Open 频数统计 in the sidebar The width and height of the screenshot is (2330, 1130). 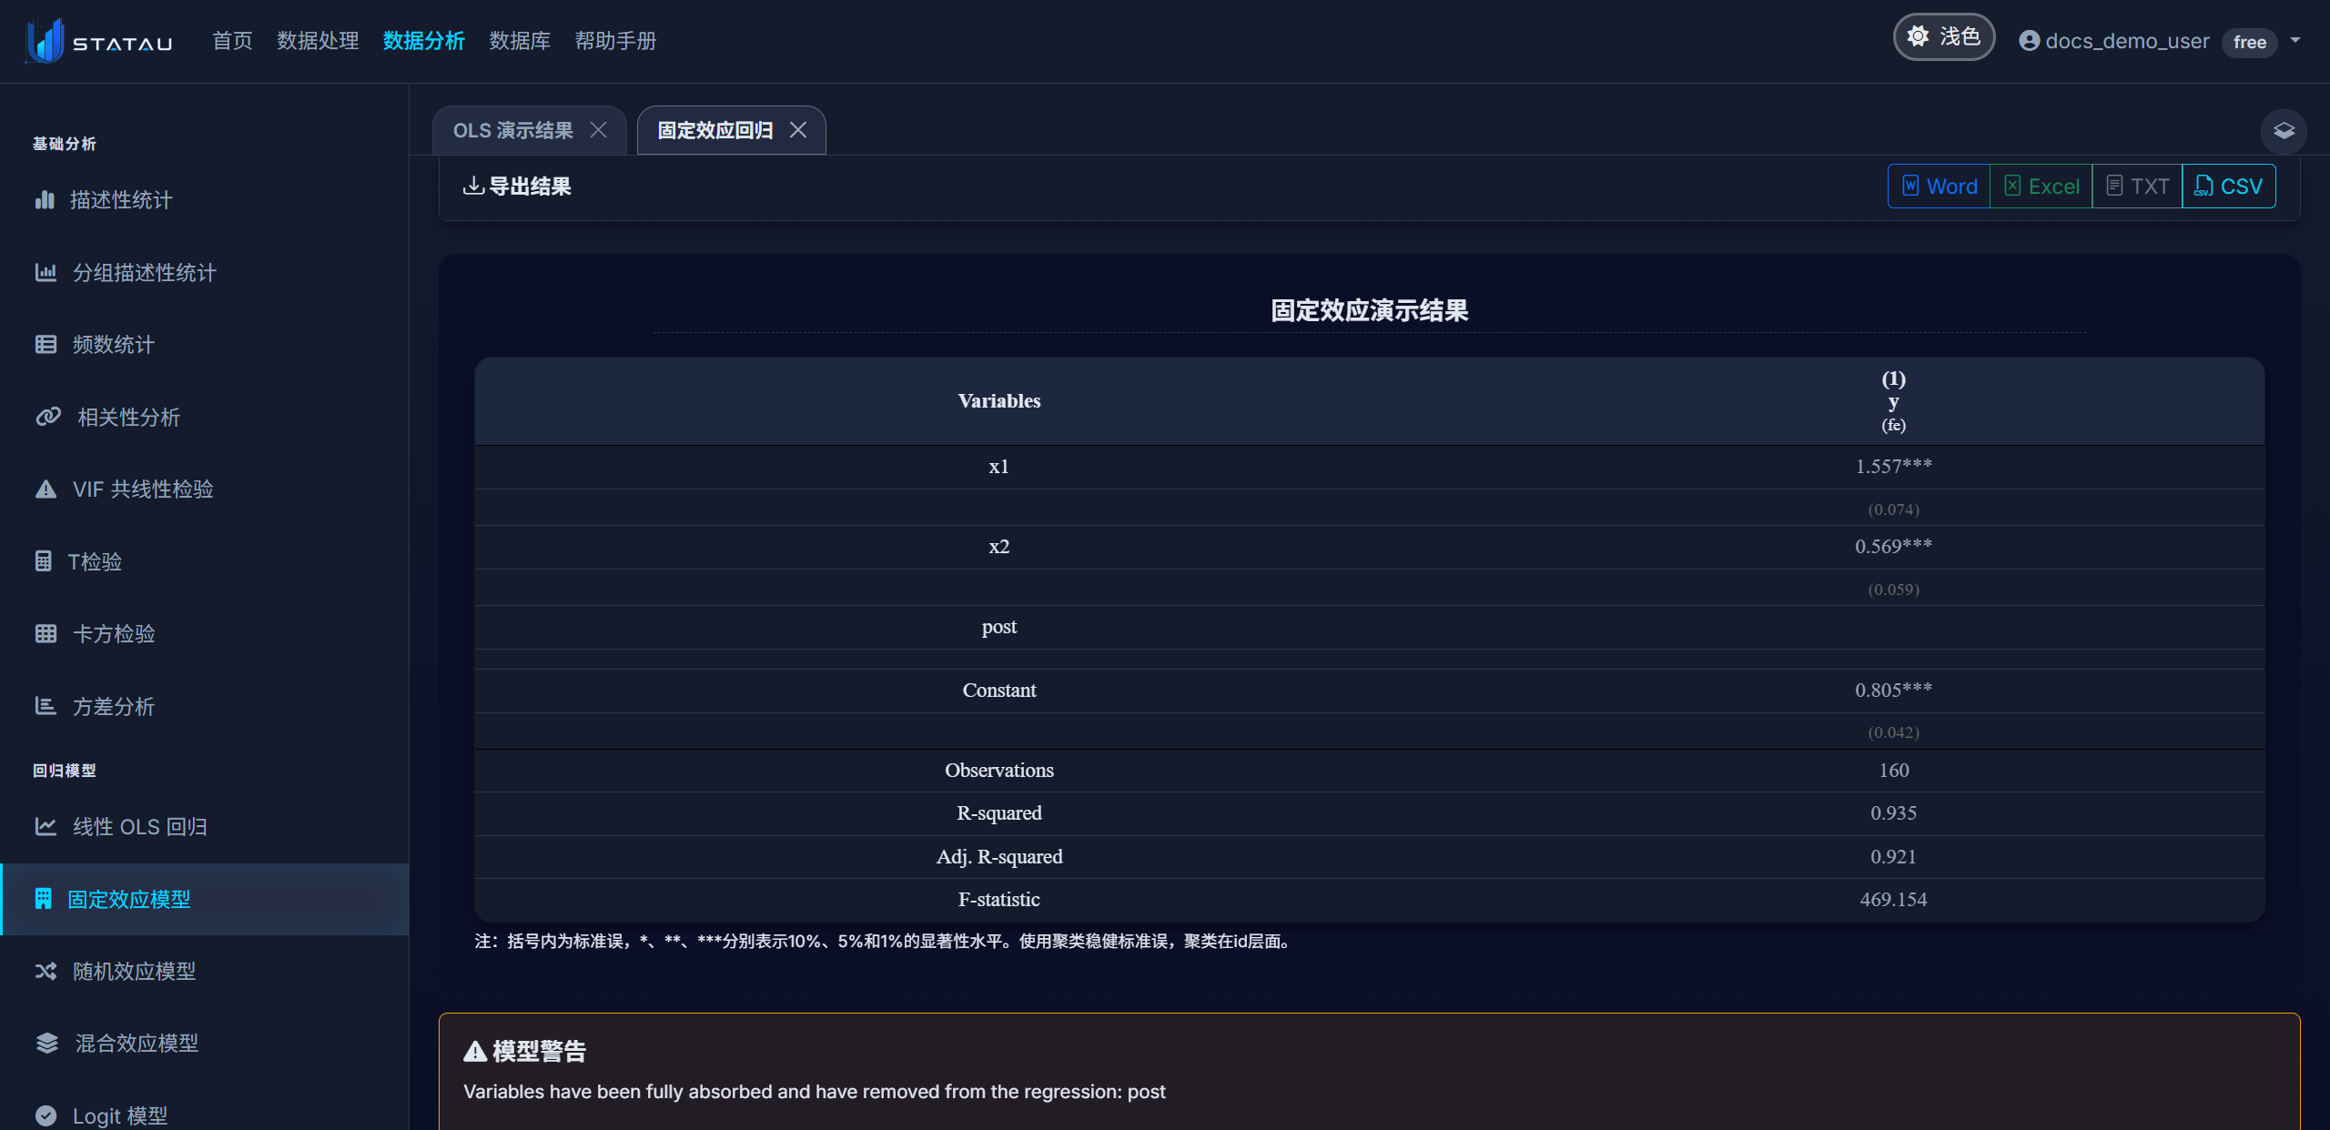(x=205, y=345)
